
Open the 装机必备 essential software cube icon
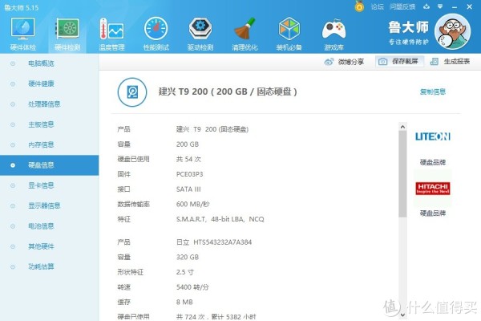pos(289,29)
